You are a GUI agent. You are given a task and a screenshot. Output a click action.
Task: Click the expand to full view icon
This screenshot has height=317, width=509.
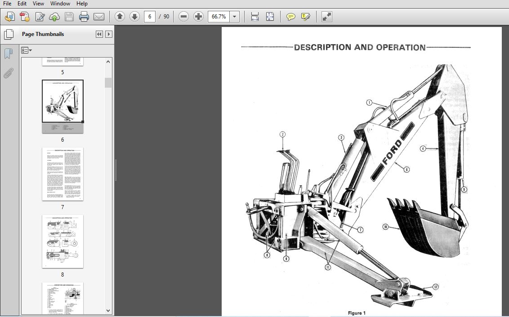coord(326,17)
